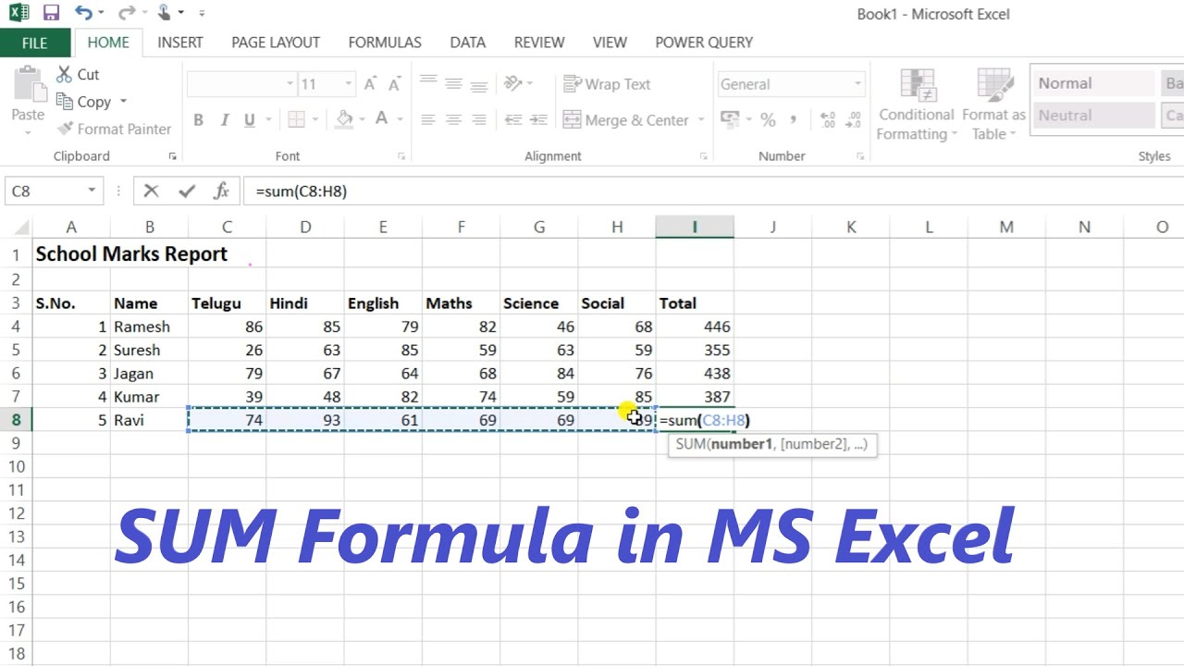This screenshot has height=666, width=1184.
Task: Switch to the DATA tab
Action: click(x=468, y=43)
